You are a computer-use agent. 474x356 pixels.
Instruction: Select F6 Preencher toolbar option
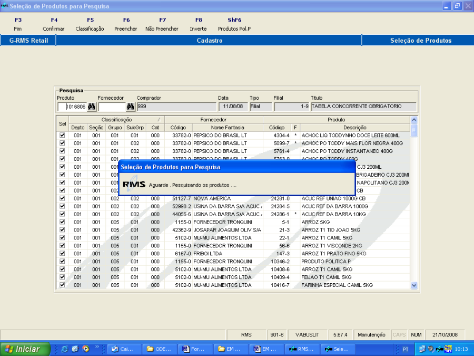126,24
